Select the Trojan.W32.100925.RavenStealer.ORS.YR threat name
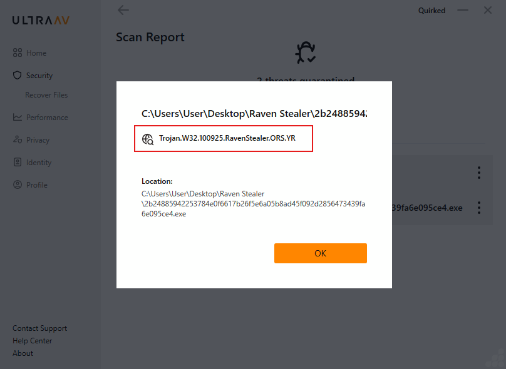Screen dimensions: 506x369 pyautogui.click(x=227, y=139)
